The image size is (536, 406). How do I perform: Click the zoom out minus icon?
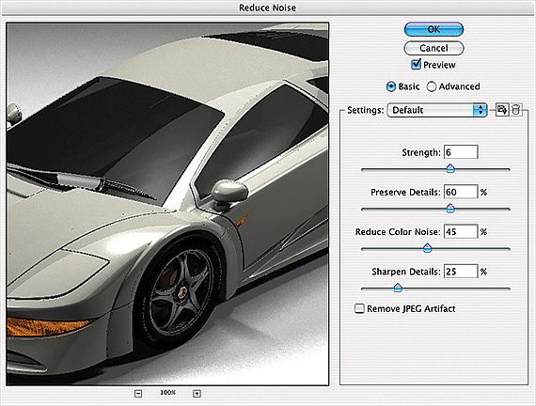click(x=138, y=394)
